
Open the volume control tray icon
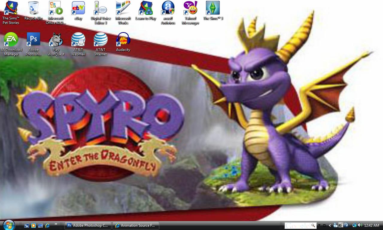pos(360,225)
